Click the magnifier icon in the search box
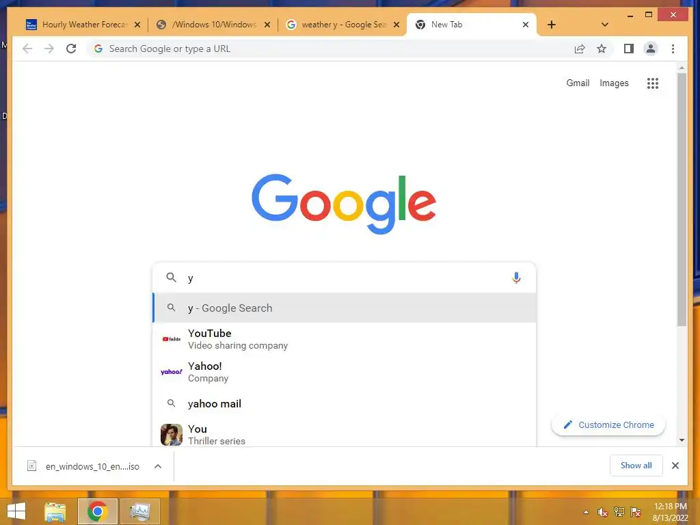The width and height of the screenshot is (700, 525). click(171, 278)
